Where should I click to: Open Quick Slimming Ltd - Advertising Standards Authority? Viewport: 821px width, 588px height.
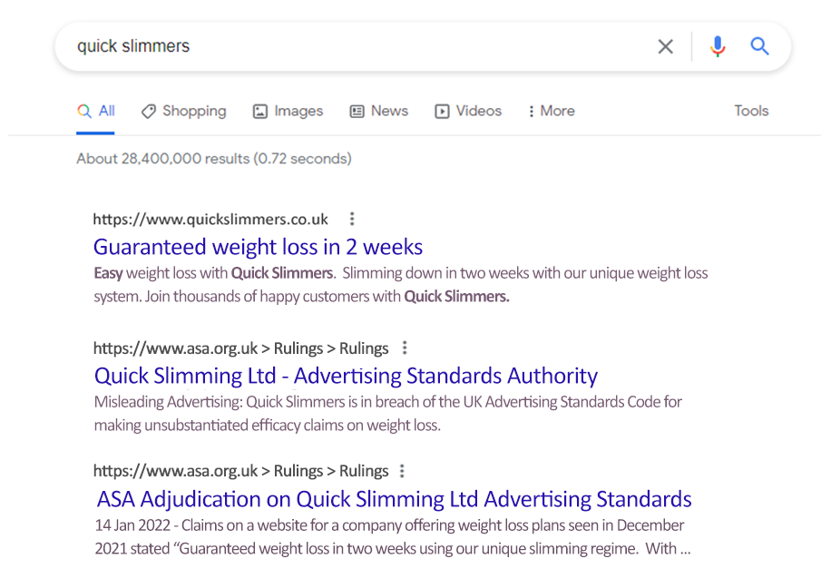pos(347,376)
